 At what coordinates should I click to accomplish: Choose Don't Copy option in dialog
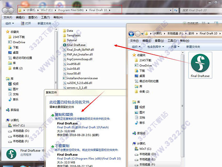(x=62, y=146)
